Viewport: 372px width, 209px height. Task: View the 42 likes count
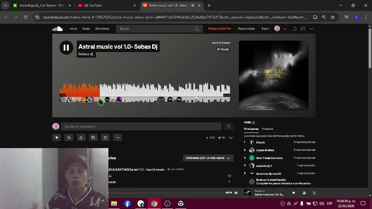pos(222,138)
